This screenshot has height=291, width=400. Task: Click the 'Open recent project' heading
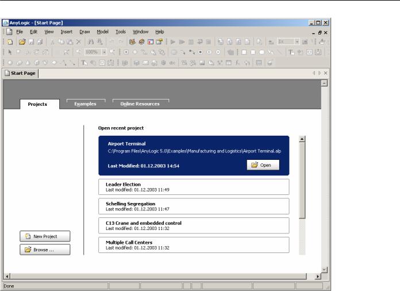[x=121, y=128]
